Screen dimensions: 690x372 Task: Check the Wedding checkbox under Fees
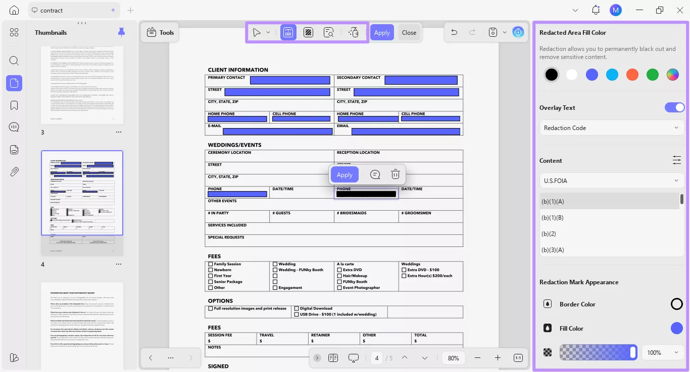tap(275, 264)
